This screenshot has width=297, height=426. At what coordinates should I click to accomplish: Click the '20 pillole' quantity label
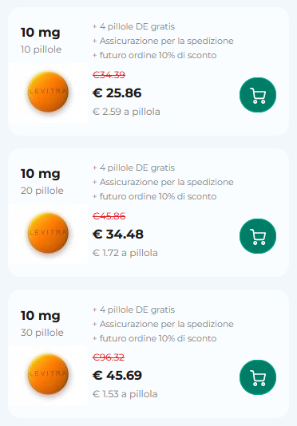coord(42,191)
